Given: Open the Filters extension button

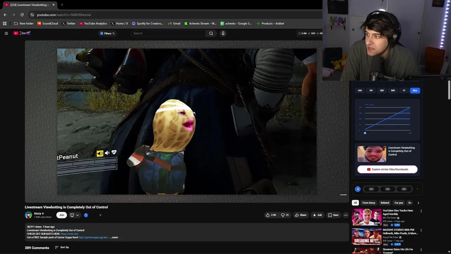Looking at the screenshot, I should pyautogui.click(x=107, y=33).
